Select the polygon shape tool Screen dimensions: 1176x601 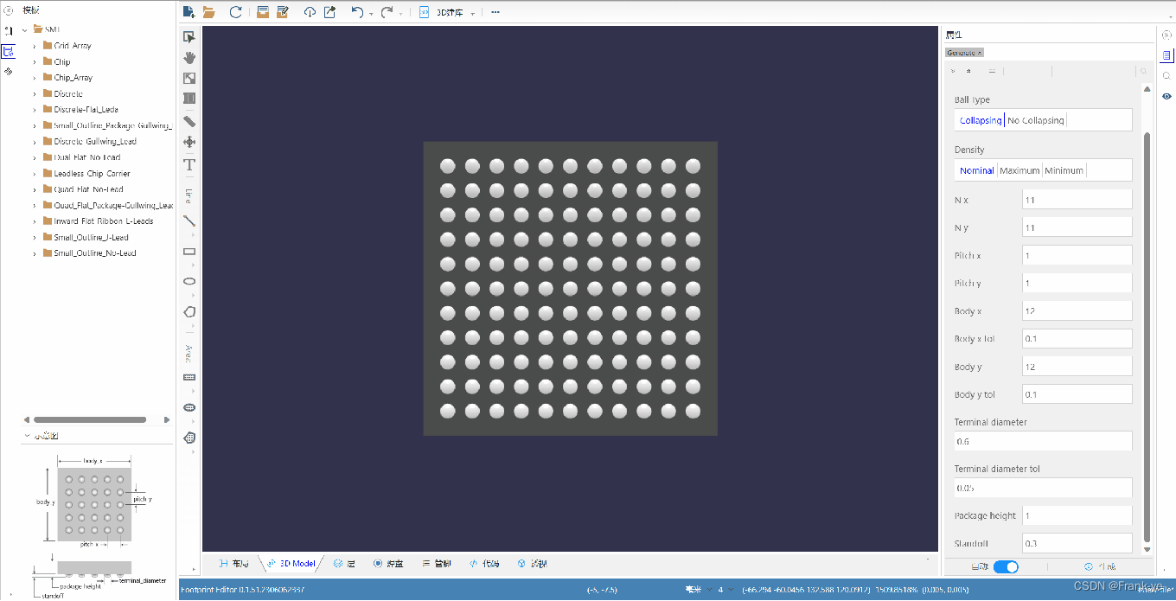pyautogui.click(x=189, y=311)
